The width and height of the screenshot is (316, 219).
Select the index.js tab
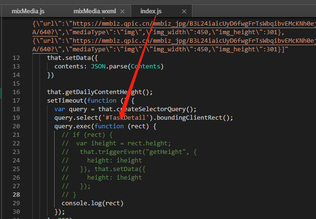[x=151, y=11]
